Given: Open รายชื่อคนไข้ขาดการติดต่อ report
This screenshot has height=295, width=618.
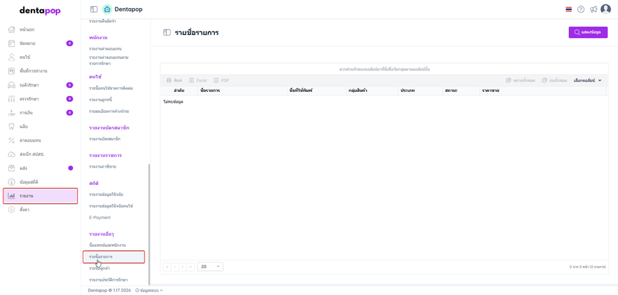Looking at the screenshot, I should pos(111,88).
